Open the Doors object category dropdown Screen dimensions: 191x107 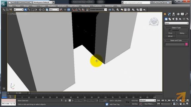point(176,23)
